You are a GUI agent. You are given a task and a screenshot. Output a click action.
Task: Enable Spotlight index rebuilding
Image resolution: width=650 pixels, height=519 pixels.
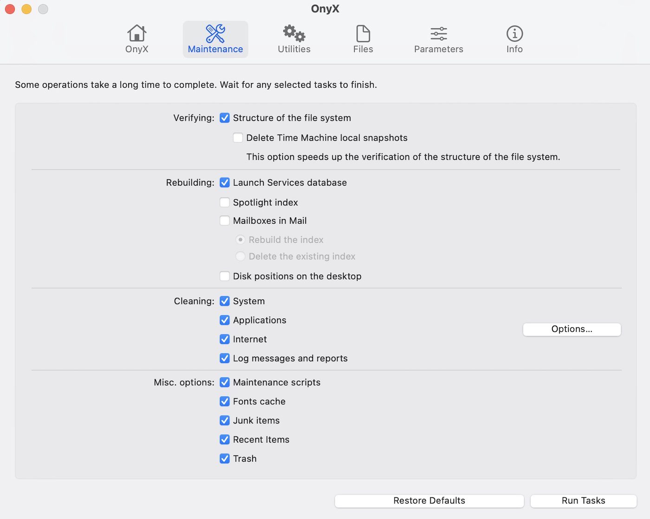[225, 202]
